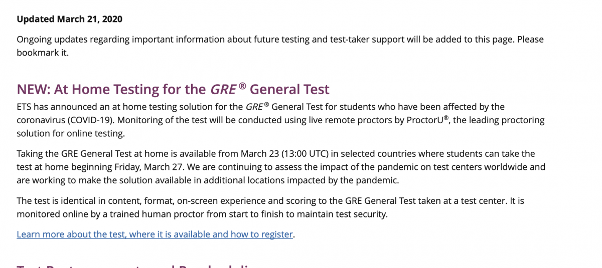Click the Updated March 21, 2020 text
Screen dimensions: 602x268
[70, 20]
